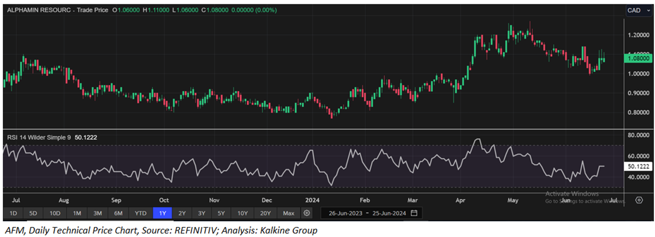655x237 pixels.
Task: Choose the 3Y time range
Action: point(201,213)
